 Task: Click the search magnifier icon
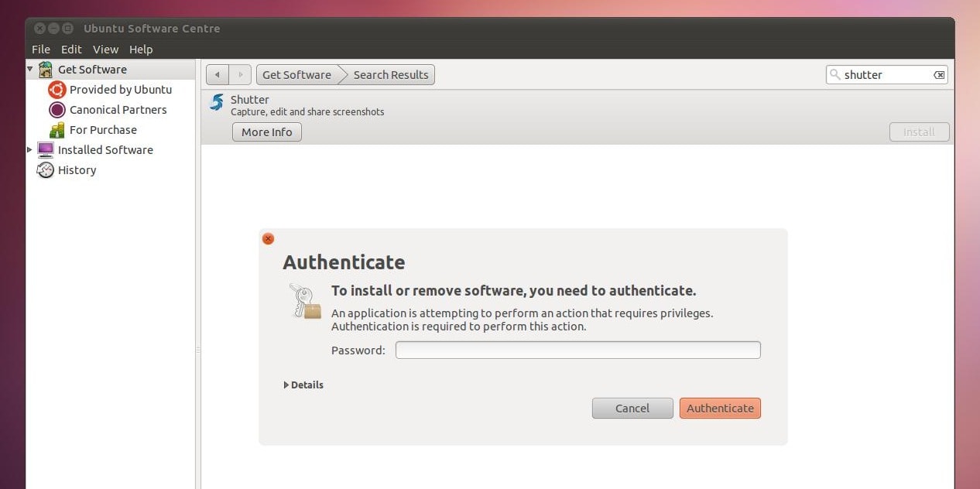[x=835, y=75]
